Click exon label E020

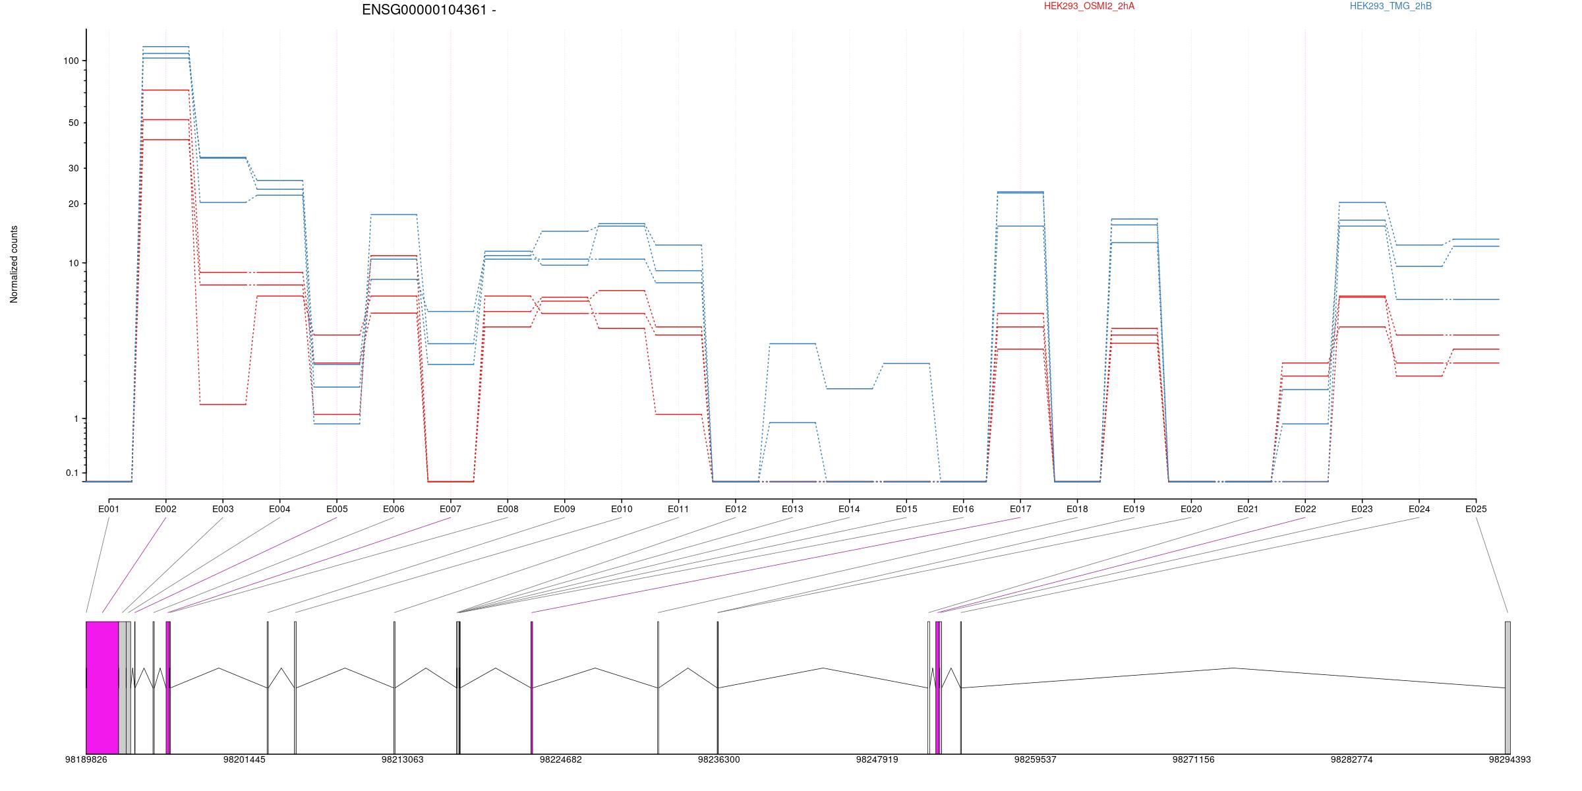click(1191, 509)
